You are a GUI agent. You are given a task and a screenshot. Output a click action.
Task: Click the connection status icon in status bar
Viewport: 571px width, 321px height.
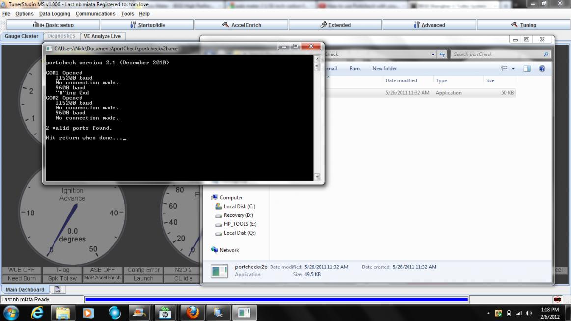(x=557, y=299)
